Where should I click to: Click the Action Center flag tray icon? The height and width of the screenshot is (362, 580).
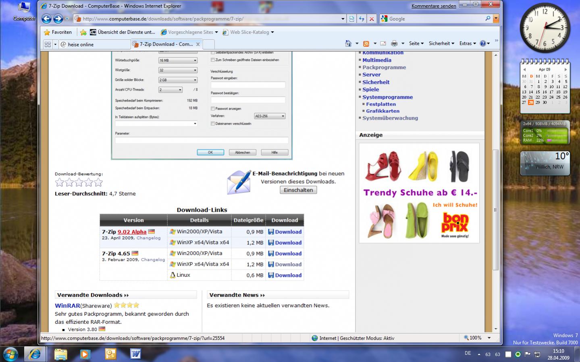(x=528, y=354)
